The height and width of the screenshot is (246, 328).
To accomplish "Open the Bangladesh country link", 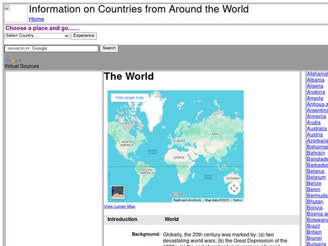I will click(317, 159).
